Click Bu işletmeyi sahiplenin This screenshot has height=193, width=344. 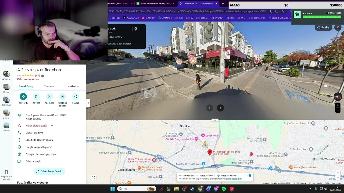39,147
